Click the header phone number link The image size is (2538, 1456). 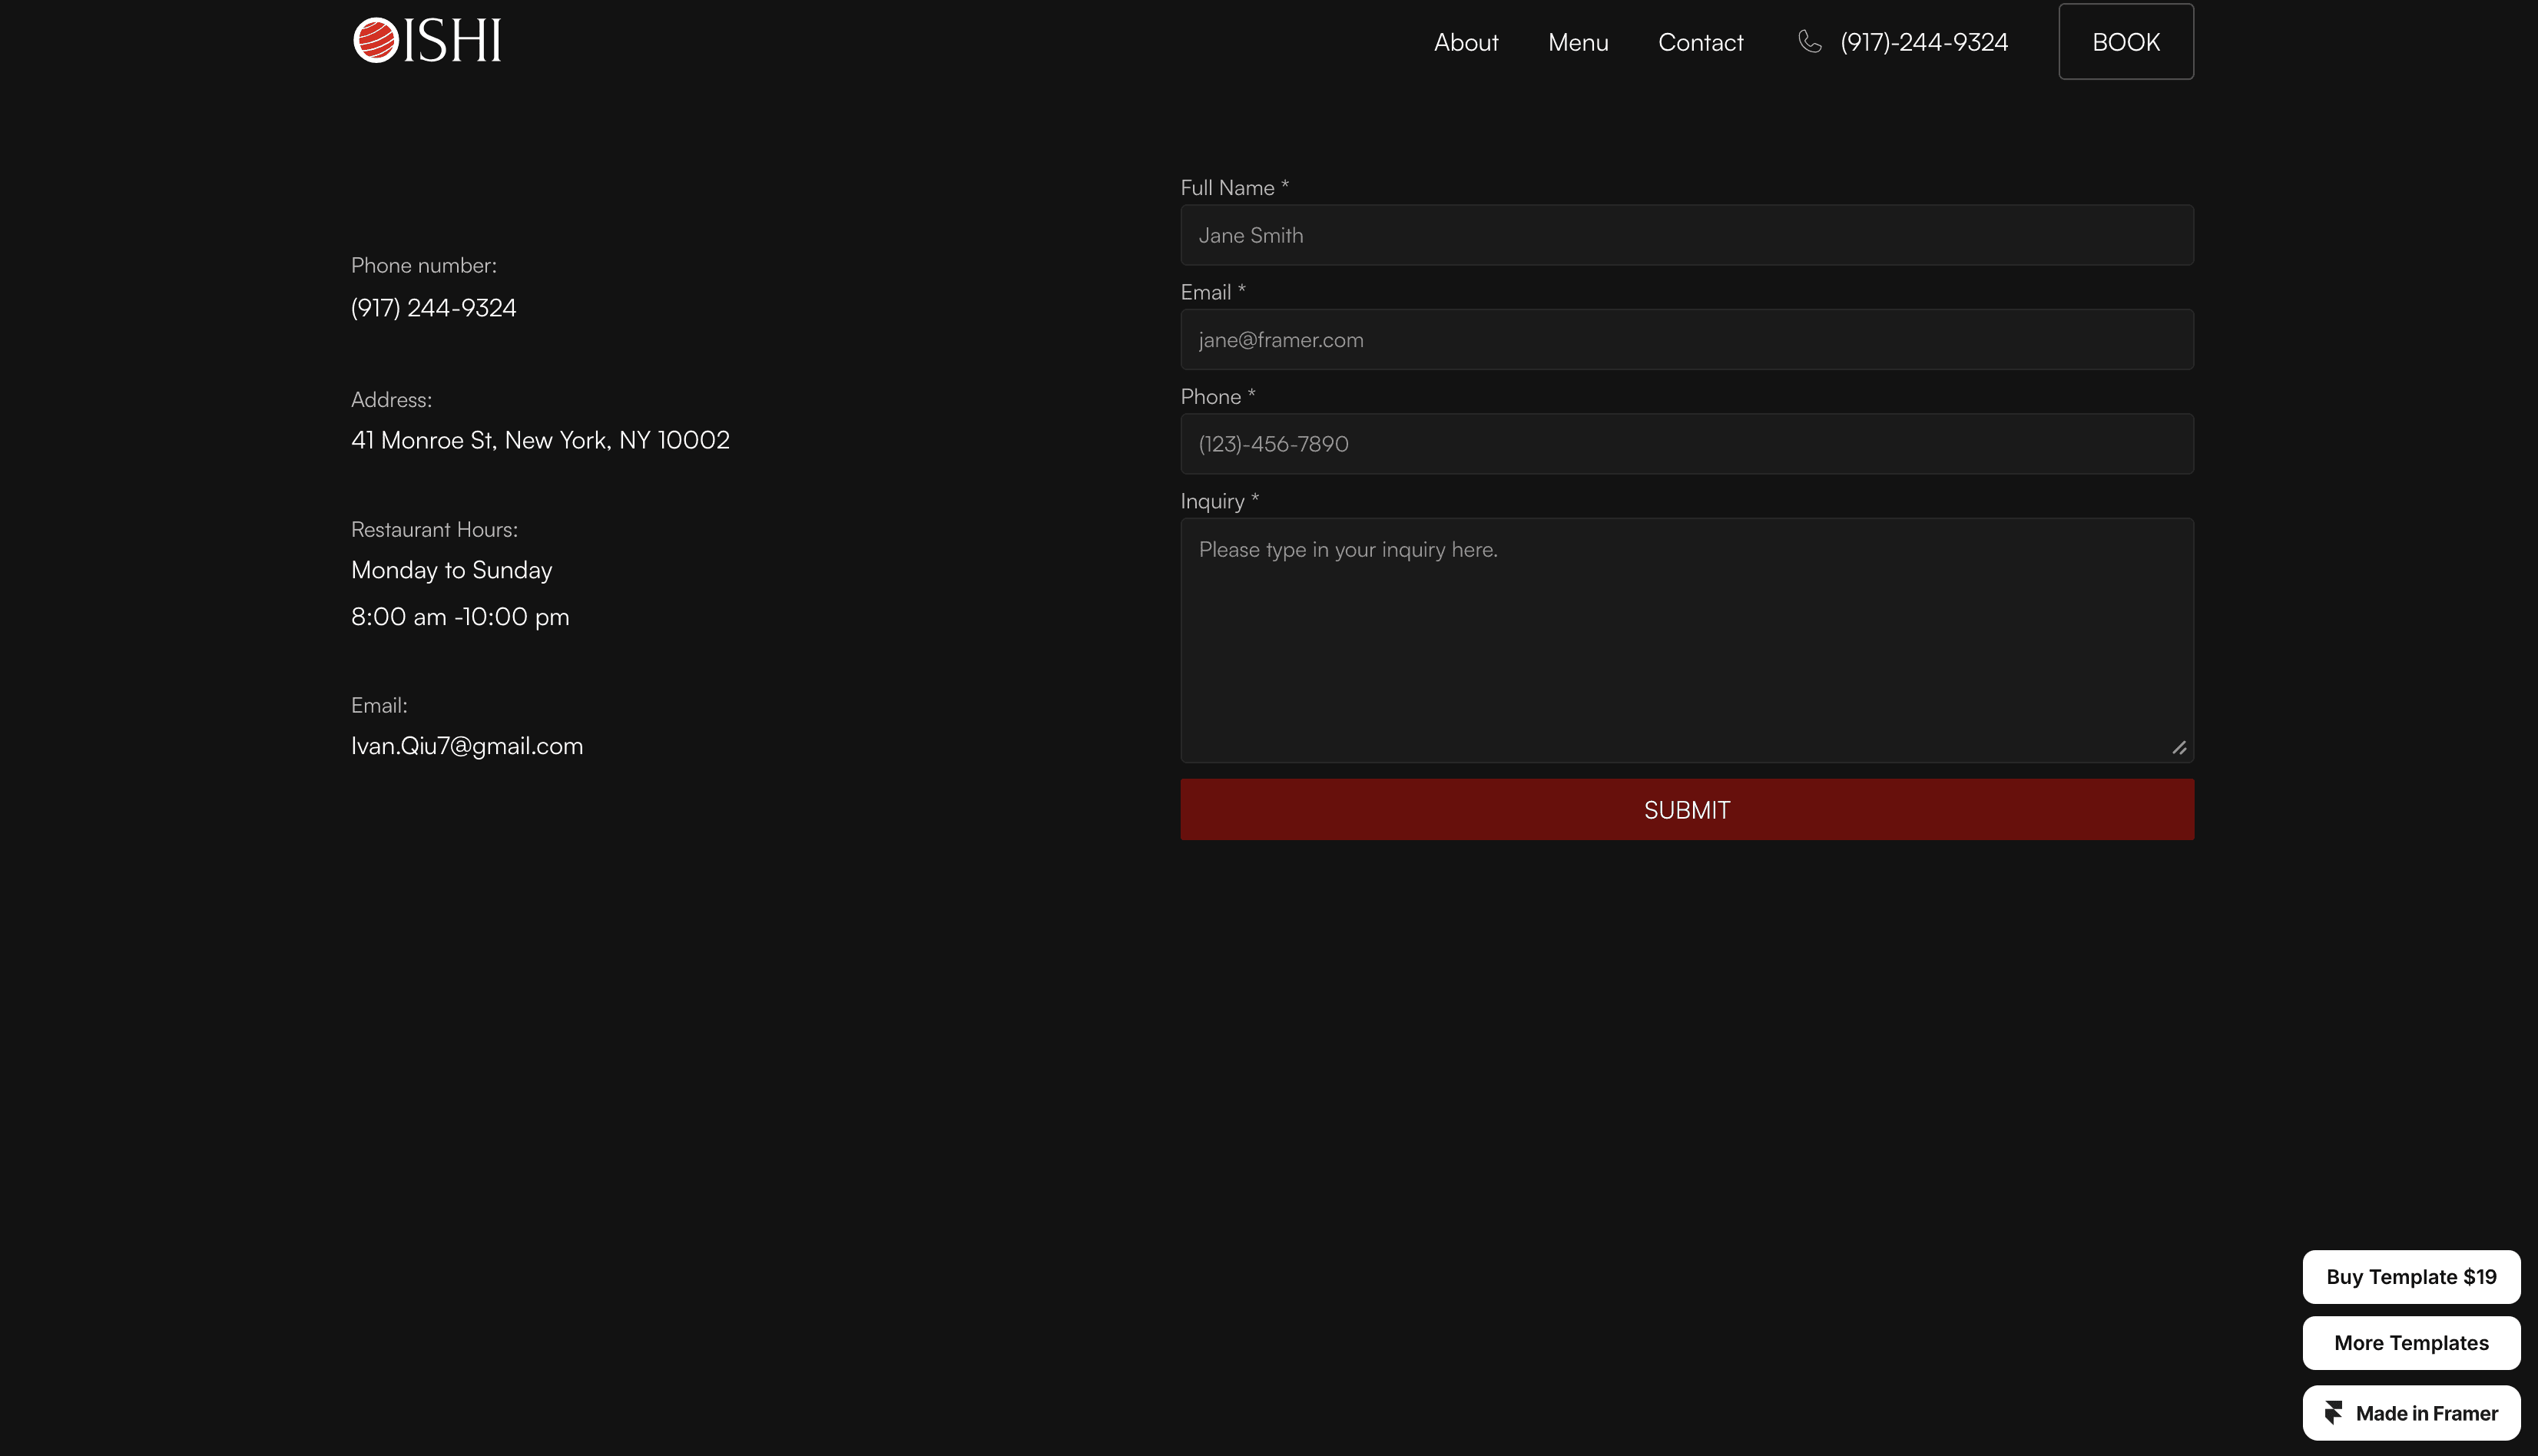point(1923,42)
